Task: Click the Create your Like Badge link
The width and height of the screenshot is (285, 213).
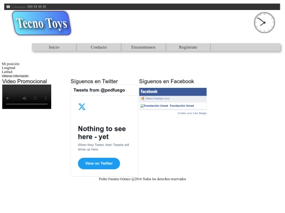Action: (x=192, y=113)
